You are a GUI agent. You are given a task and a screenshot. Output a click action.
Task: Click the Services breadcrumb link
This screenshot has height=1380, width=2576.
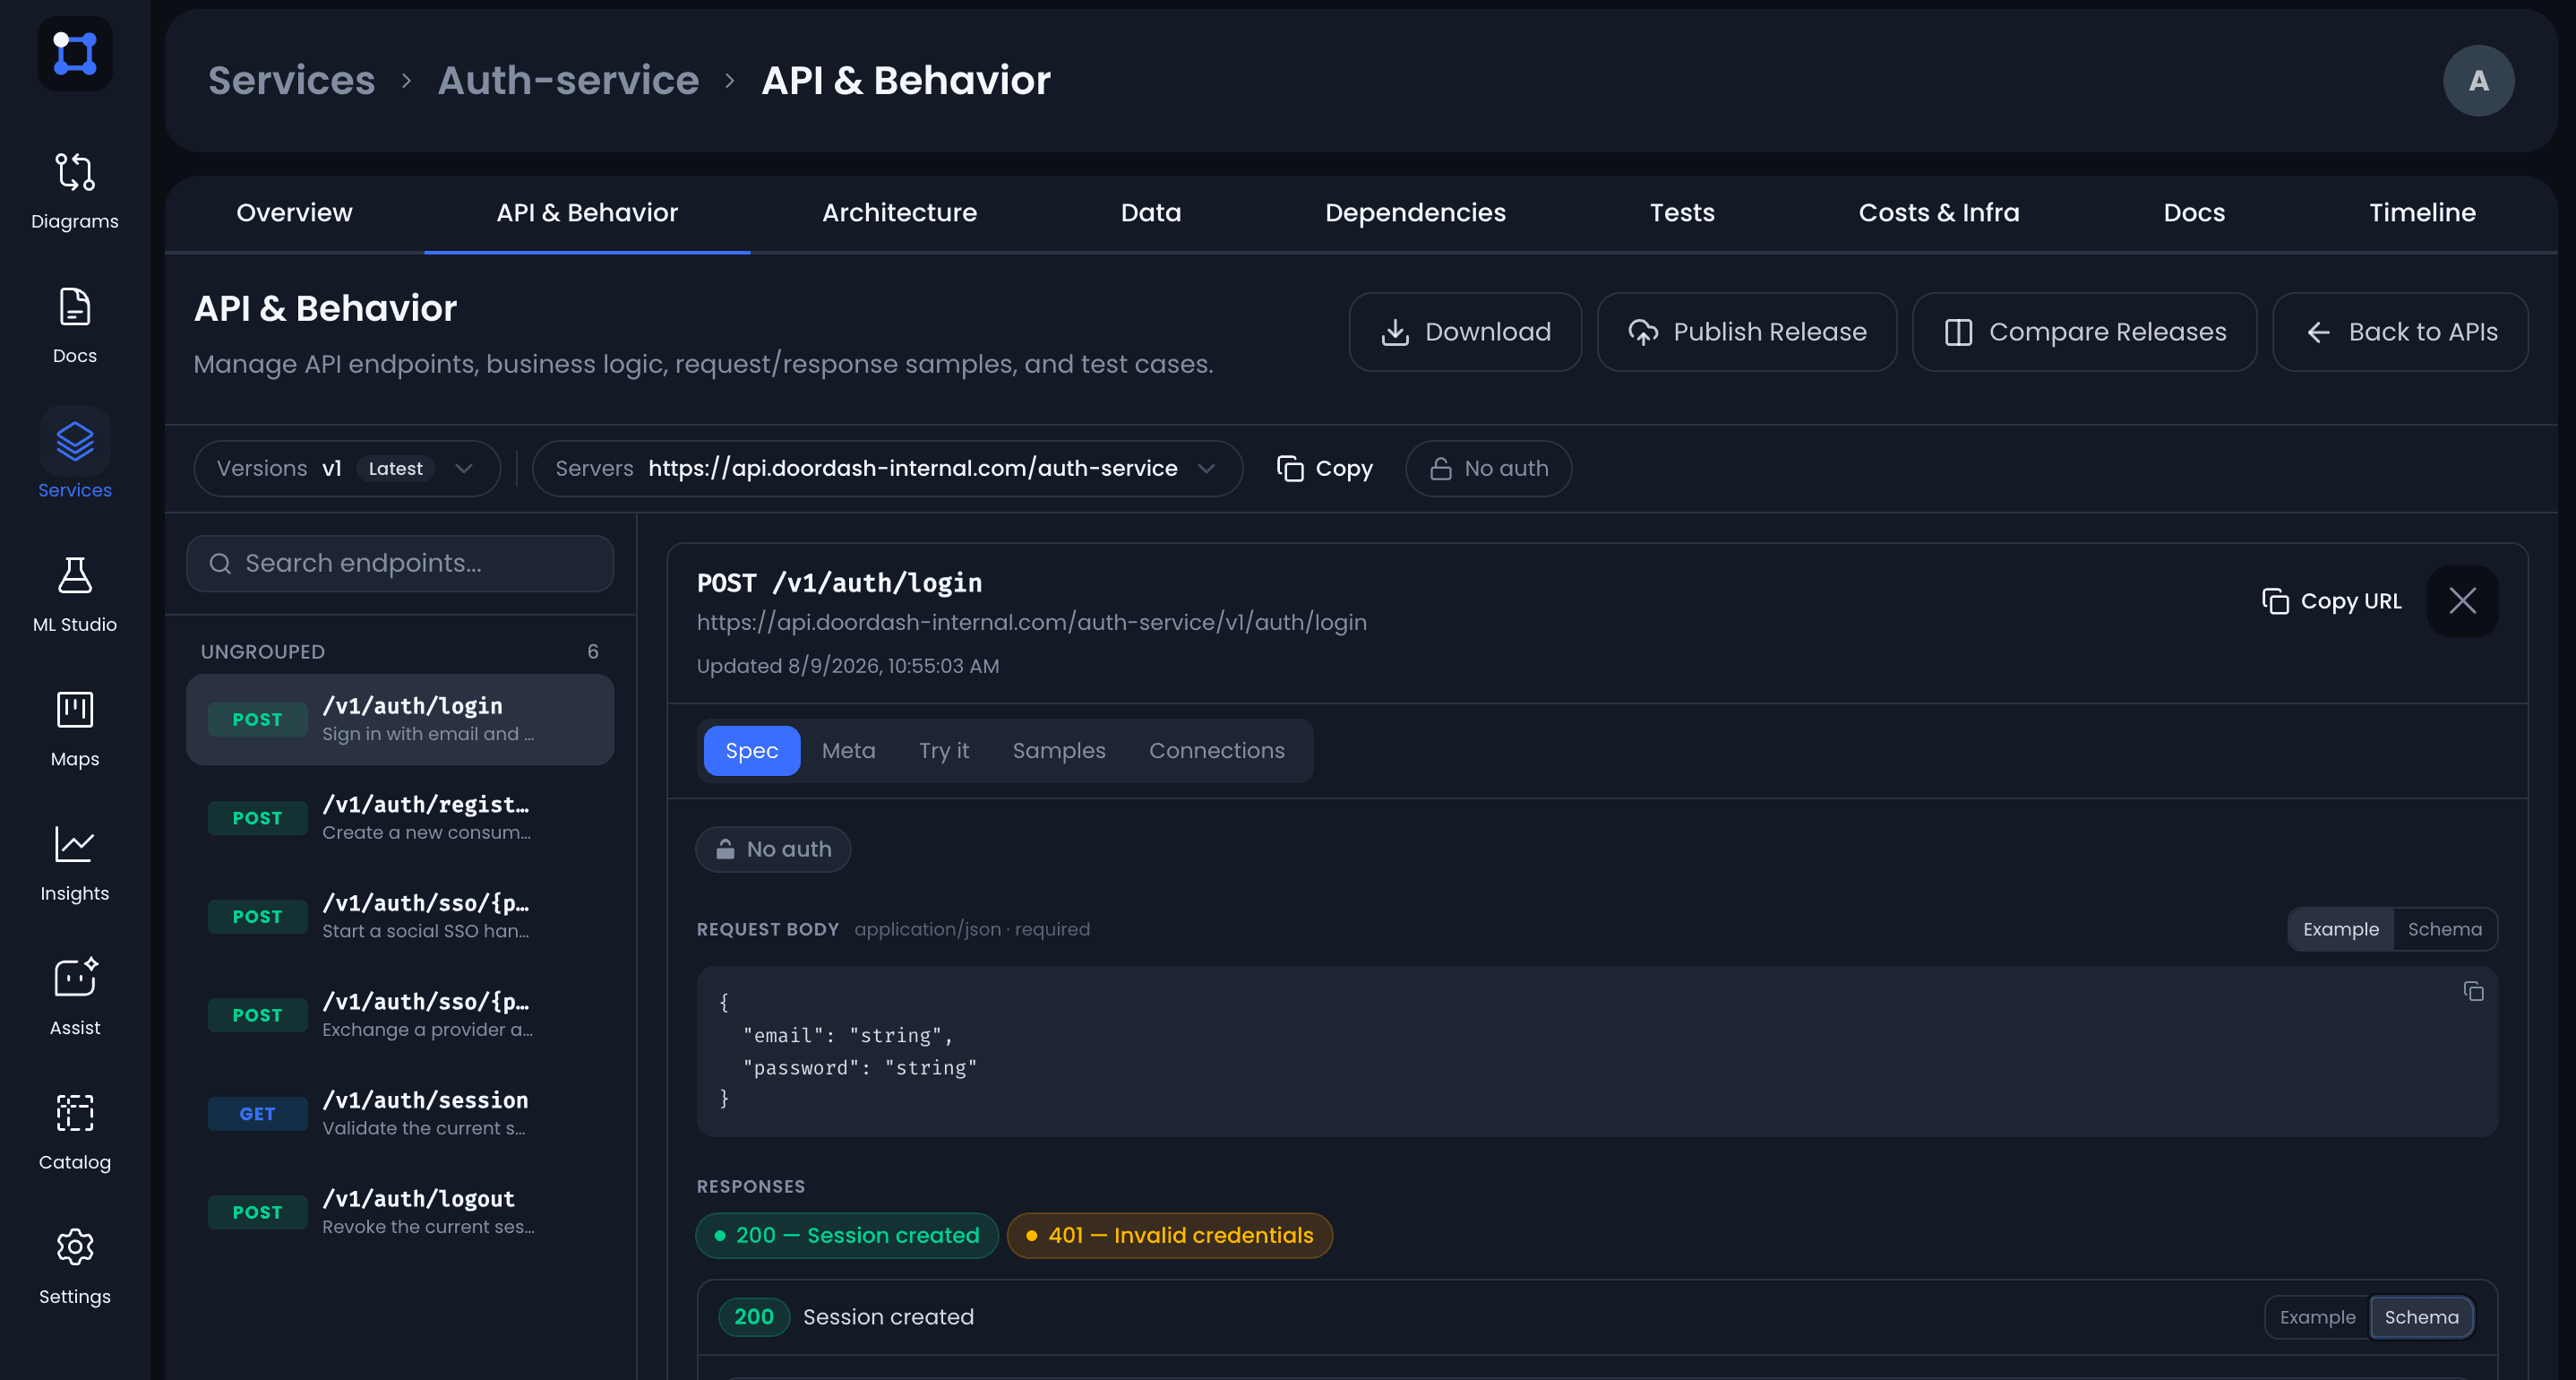click(x=291, y=80)
